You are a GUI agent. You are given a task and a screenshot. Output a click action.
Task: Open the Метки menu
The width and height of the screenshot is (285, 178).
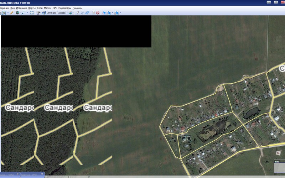47,7
